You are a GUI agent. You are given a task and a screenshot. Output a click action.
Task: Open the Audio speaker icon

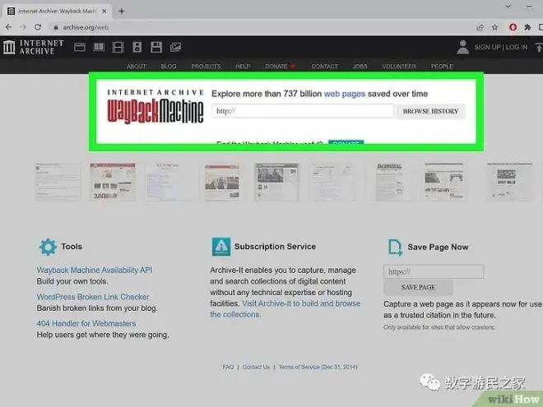[137, 47]
